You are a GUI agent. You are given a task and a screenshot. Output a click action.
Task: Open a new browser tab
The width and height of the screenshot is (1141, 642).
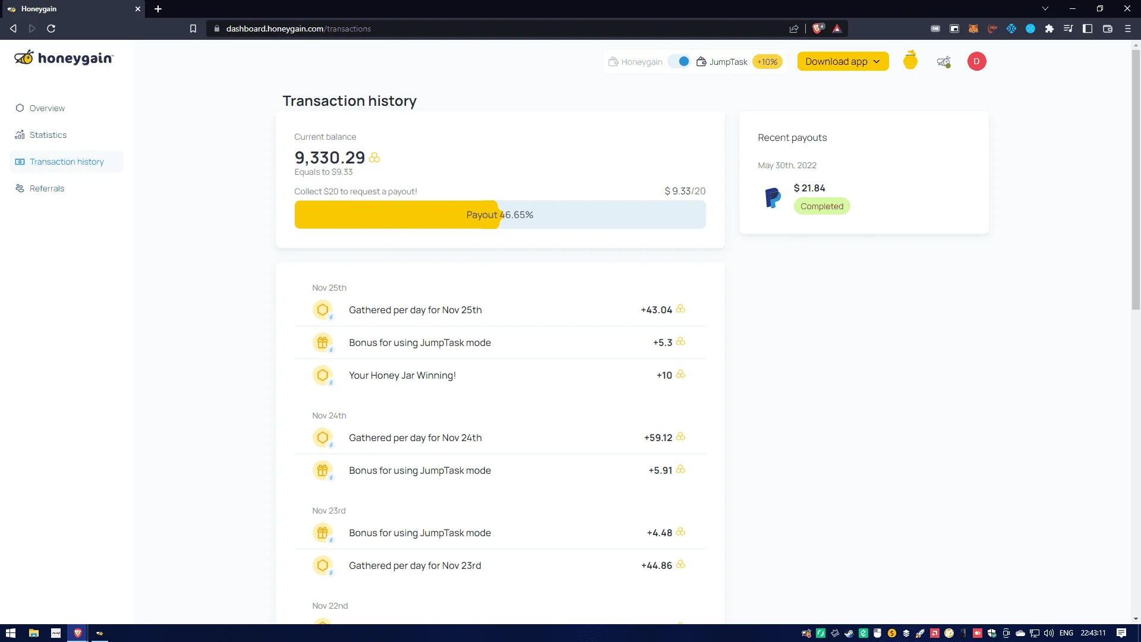tap(158, 9)
